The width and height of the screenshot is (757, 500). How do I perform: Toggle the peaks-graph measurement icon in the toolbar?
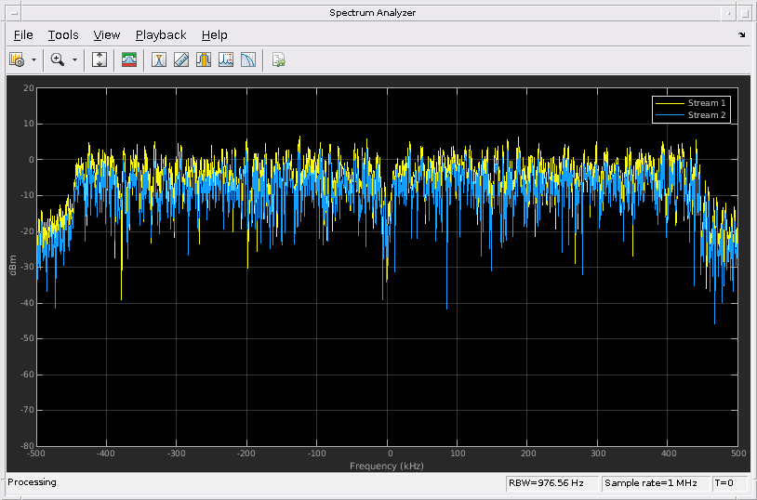click(x=226, y=59)
